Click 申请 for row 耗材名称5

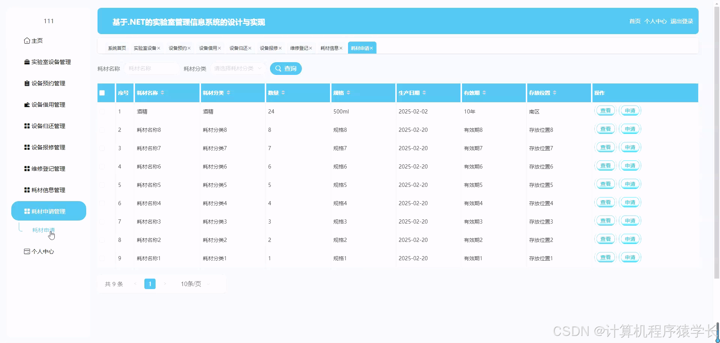click(630, 184)
